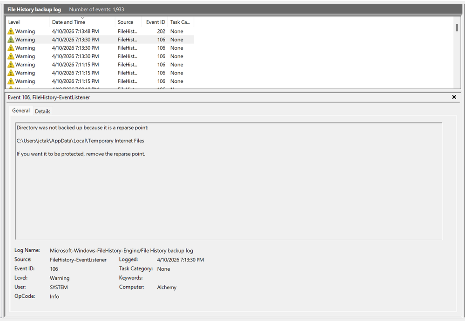This screenshot has width=465, height=321.
Task: Click the Keywords: field label
Action: (131, 278)
